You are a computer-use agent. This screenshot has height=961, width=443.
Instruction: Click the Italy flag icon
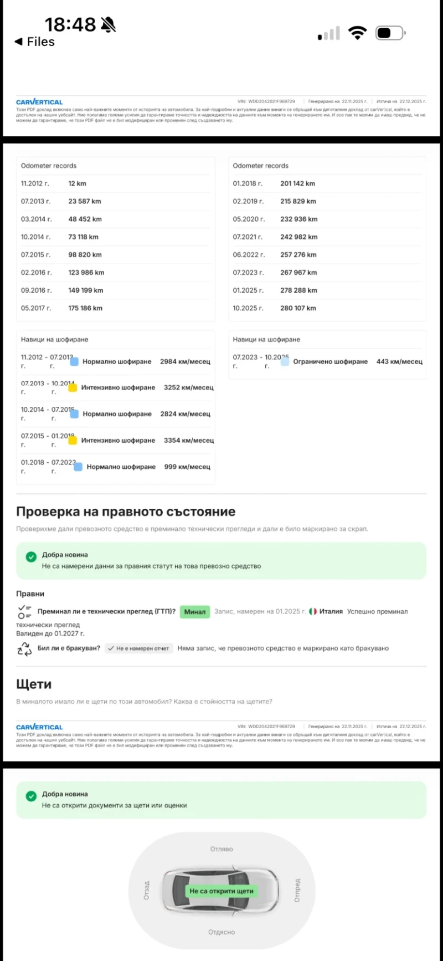[x=313, y=612]
